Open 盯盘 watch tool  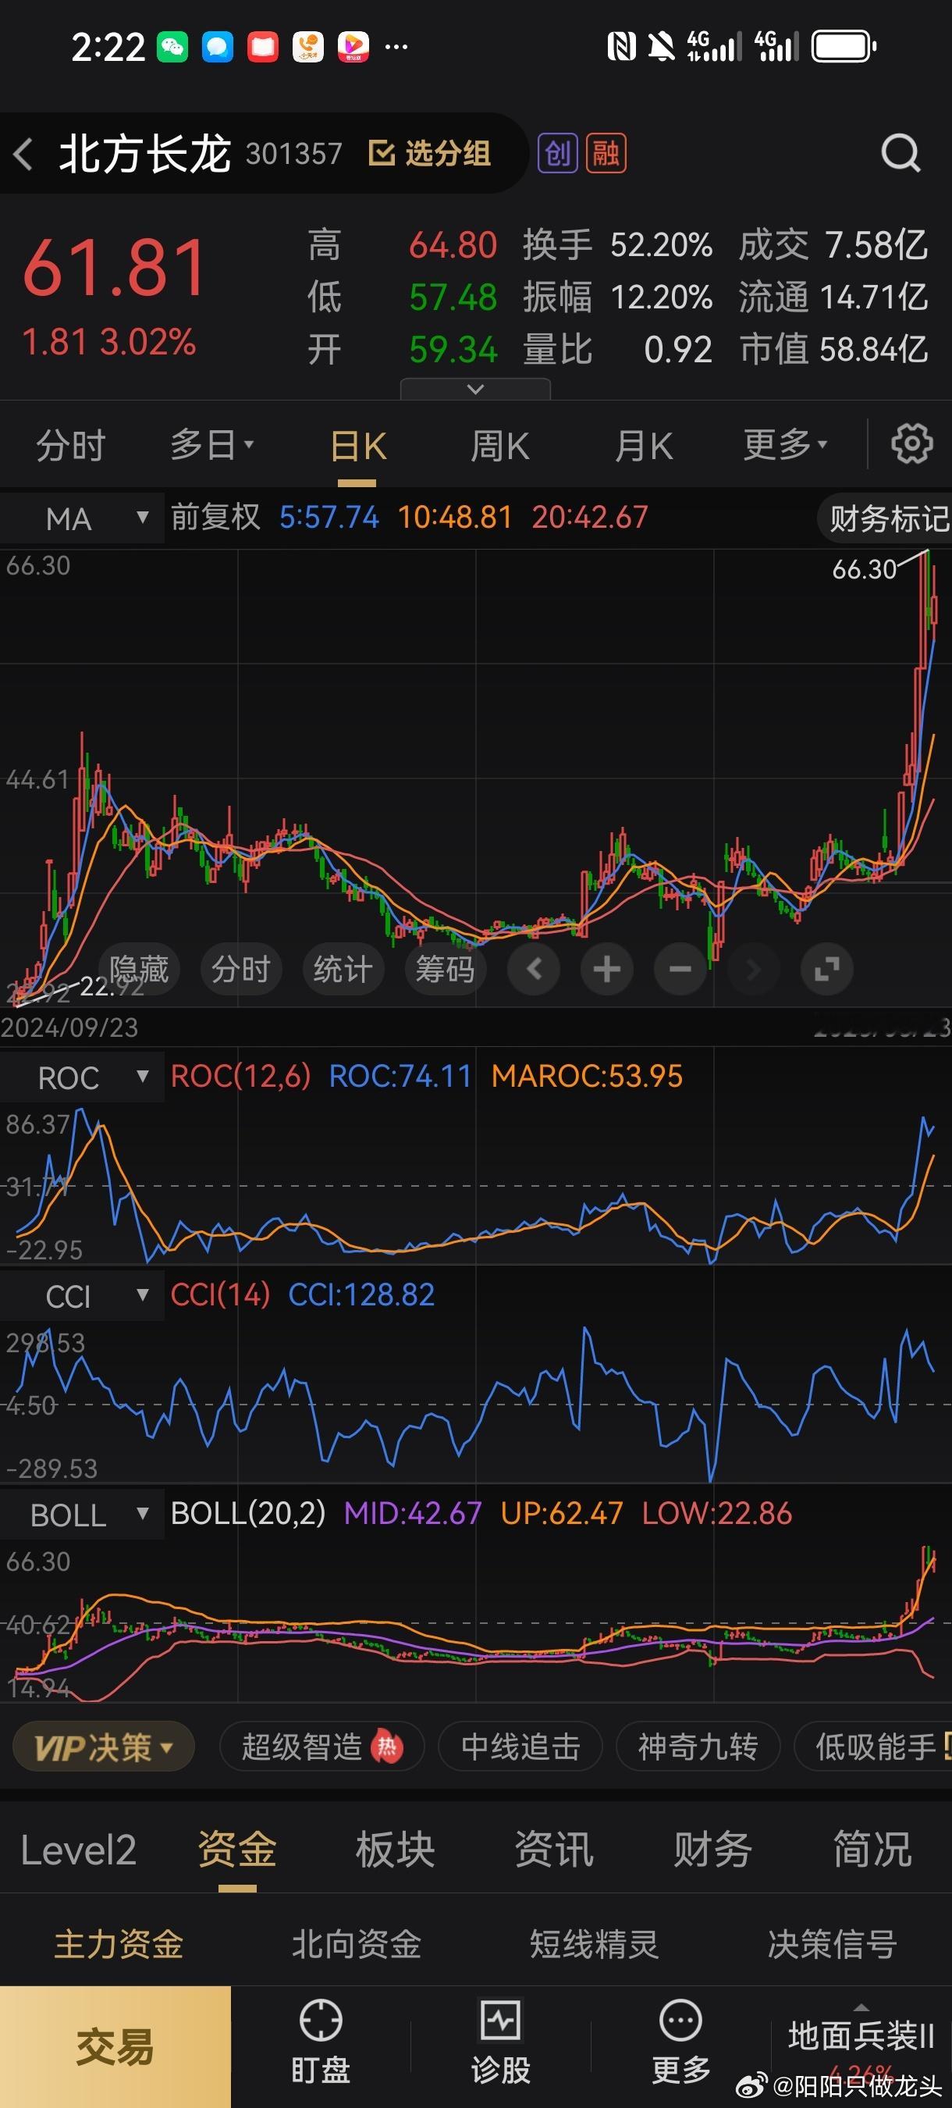[321, 2042]
